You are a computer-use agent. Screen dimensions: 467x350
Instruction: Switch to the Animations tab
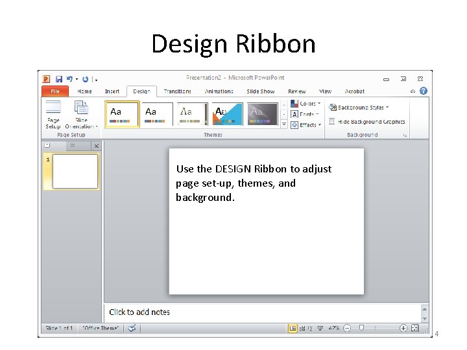(219, 91)
